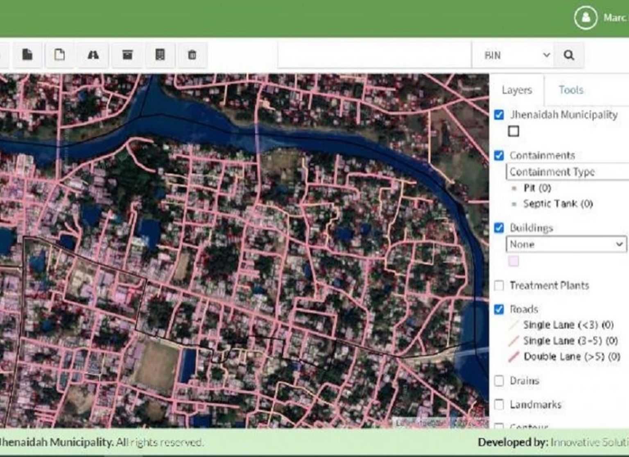
Task: Click the blank page outline icon
Action: (x=60, y=55)
